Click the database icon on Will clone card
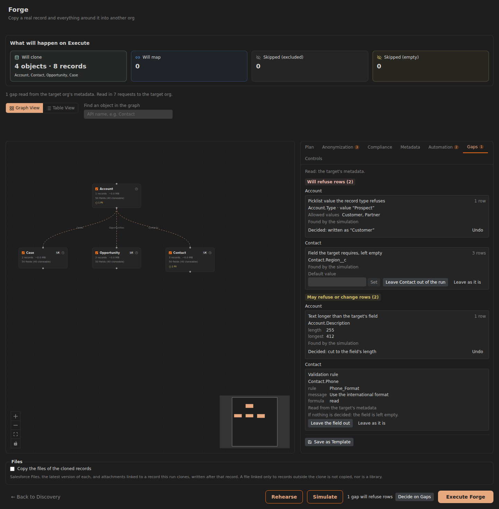The image size is (499, 509). coord(17,57)
